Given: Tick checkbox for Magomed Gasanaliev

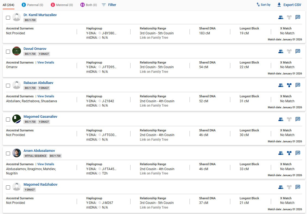Looking at the screenshot, I should 8,120.
